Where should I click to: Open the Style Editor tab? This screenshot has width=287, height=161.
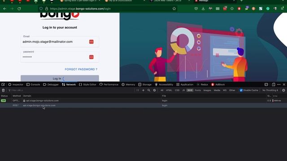click(x=87, y=85)
